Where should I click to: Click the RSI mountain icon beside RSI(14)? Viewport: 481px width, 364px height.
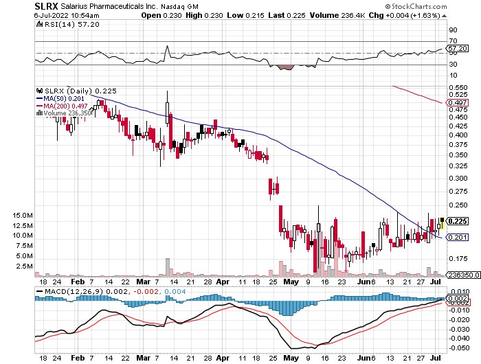40,24
